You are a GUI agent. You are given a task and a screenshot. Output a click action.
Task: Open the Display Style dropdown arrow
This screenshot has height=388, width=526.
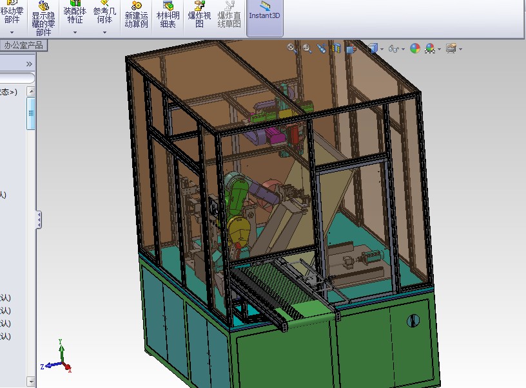382,49
